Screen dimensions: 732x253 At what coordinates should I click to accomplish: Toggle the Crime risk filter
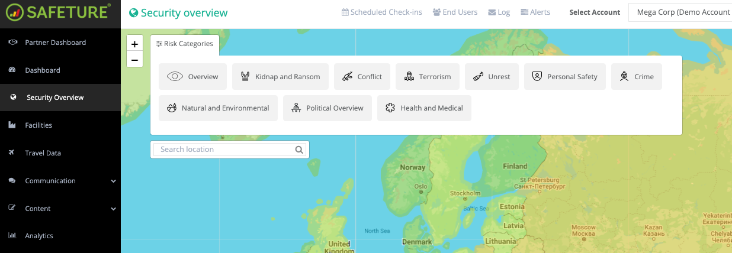[624, 77]
